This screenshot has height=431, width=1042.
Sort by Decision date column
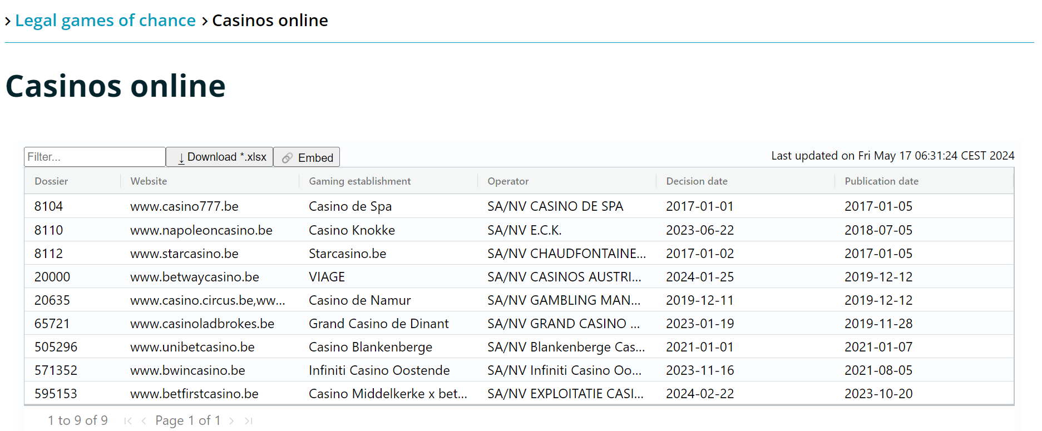(697, 181)
